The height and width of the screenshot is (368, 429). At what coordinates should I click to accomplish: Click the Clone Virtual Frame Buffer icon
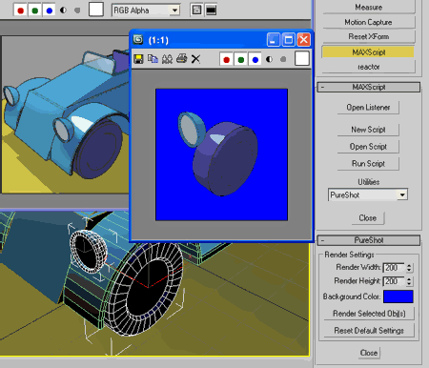(153, 59)
